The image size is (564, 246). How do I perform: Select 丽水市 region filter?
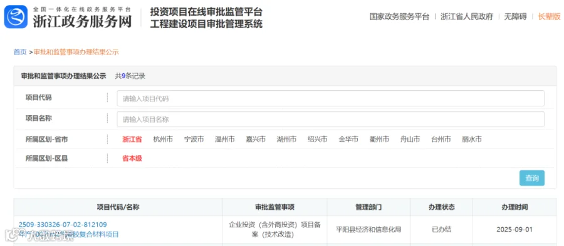pyautogui.click(x=472, y=140)
